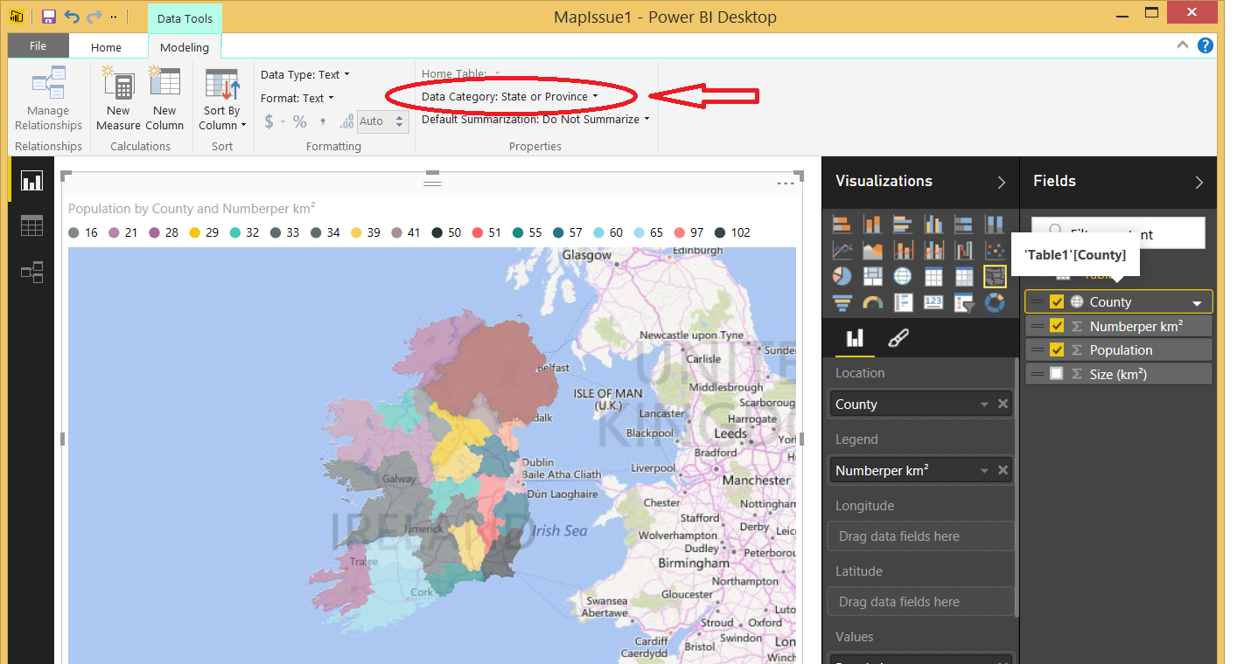Select the Treemap visualization
This screenshot has width=1237, height=664.
point(872,277)
